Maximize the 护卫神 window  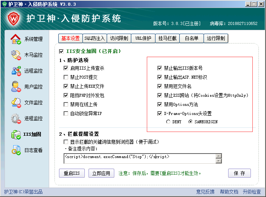coord(254,4)
